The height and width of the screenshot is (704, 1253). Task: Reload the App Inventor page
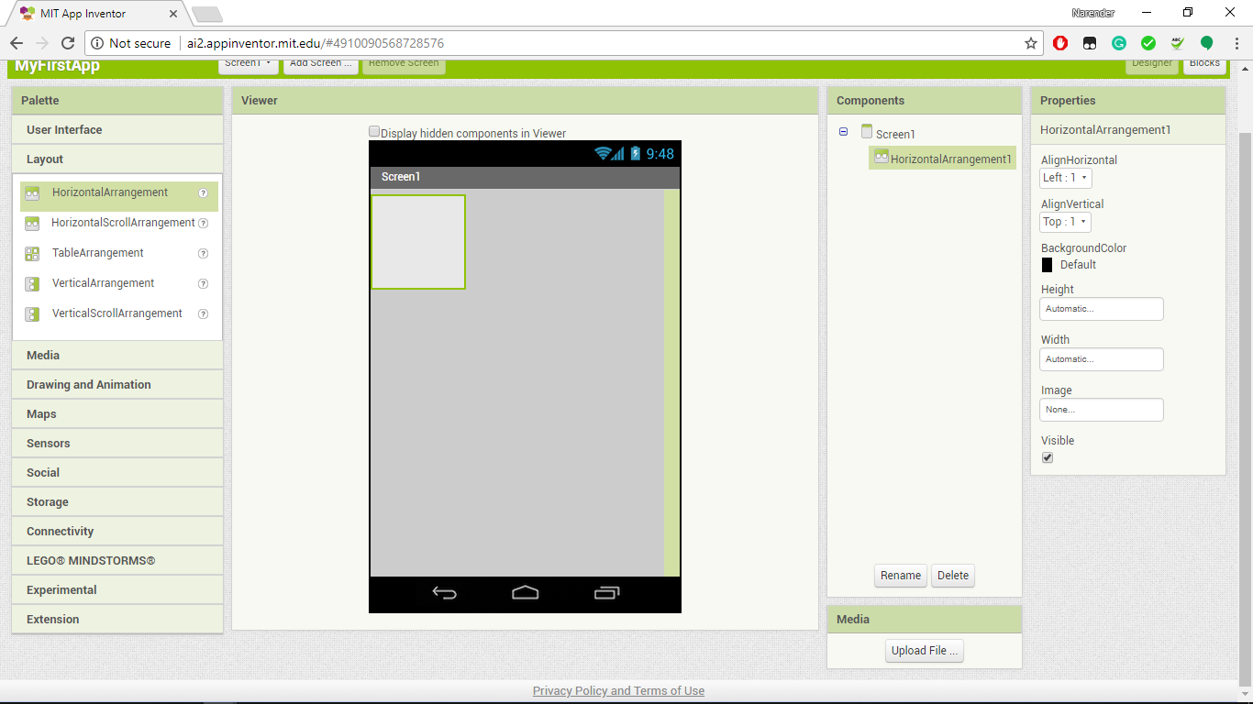67,43
